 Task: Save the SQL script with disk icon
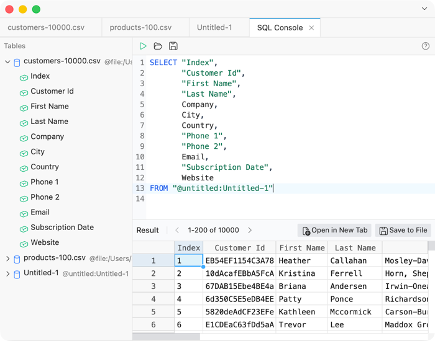173,46
